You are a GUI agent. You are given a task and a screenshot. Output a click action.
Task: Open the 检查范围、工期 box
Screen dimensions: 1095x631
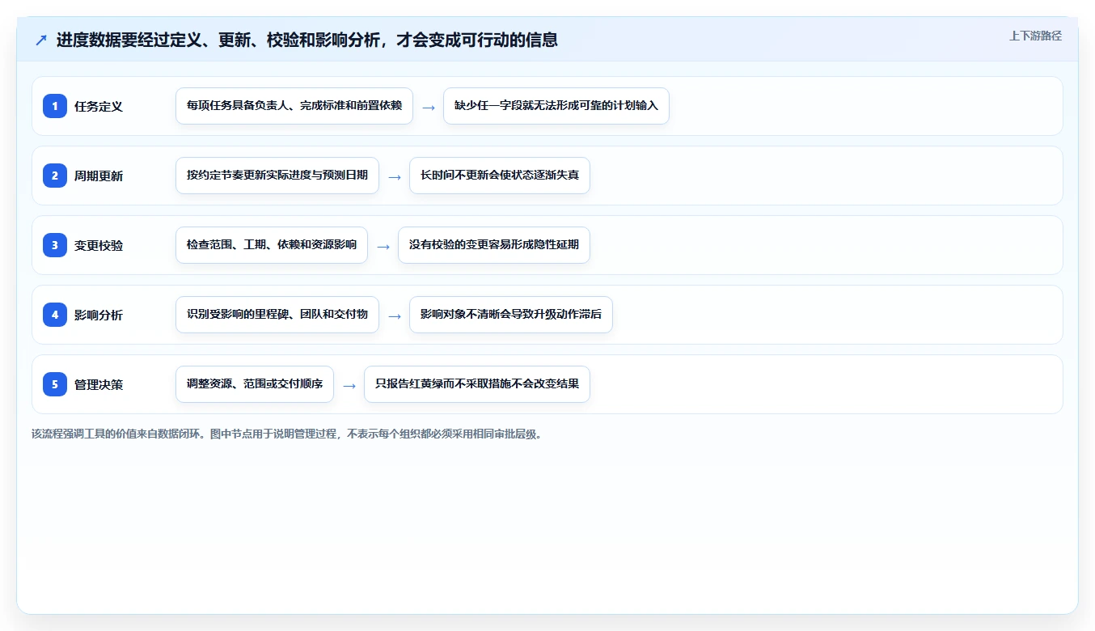(272, 245)
